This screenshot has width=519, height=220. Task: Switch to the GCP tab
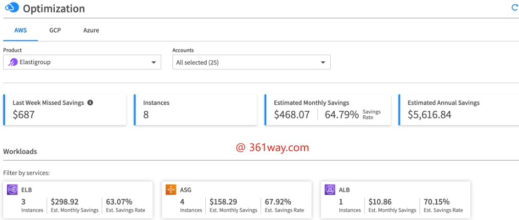55,30
